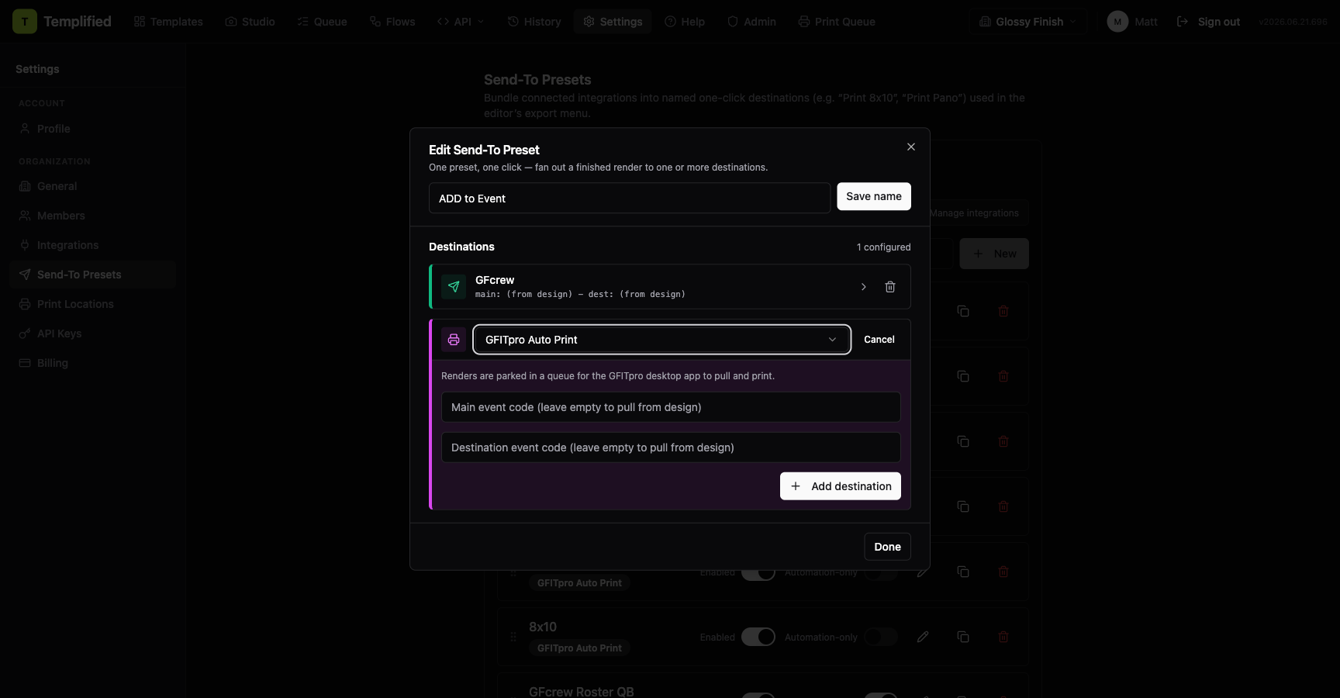Click the Sign out arrow icon
1340x698 pixels.
[1183, 22]
